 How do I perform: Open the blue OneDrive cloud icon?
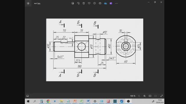105,3
